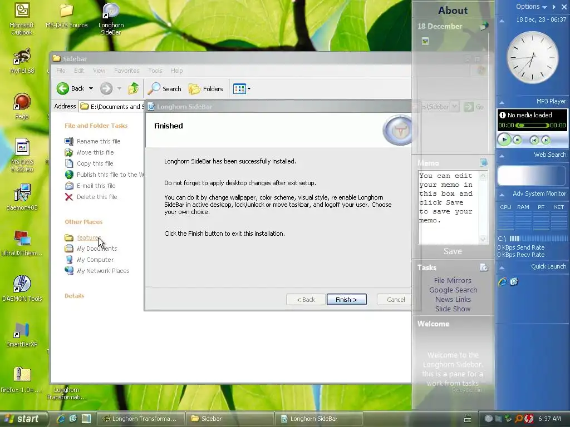Open Slide Show in Tasks panel
The image size is (570, 427).
pos(453,309)
